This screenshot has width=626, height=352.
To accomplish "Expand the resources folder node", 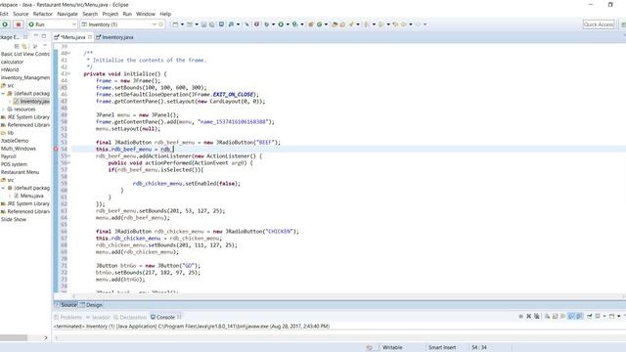I will point(3,110).
